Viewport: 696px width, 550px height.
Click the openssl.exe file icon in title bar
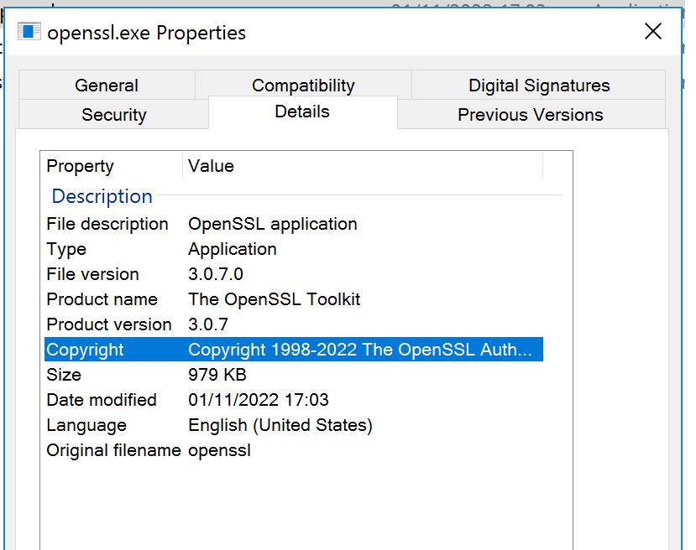[x=31, y=33]
